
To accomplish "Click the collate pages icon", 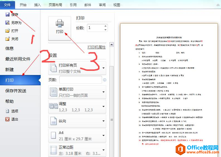I will pyautogui.click(x=54, y=106).
